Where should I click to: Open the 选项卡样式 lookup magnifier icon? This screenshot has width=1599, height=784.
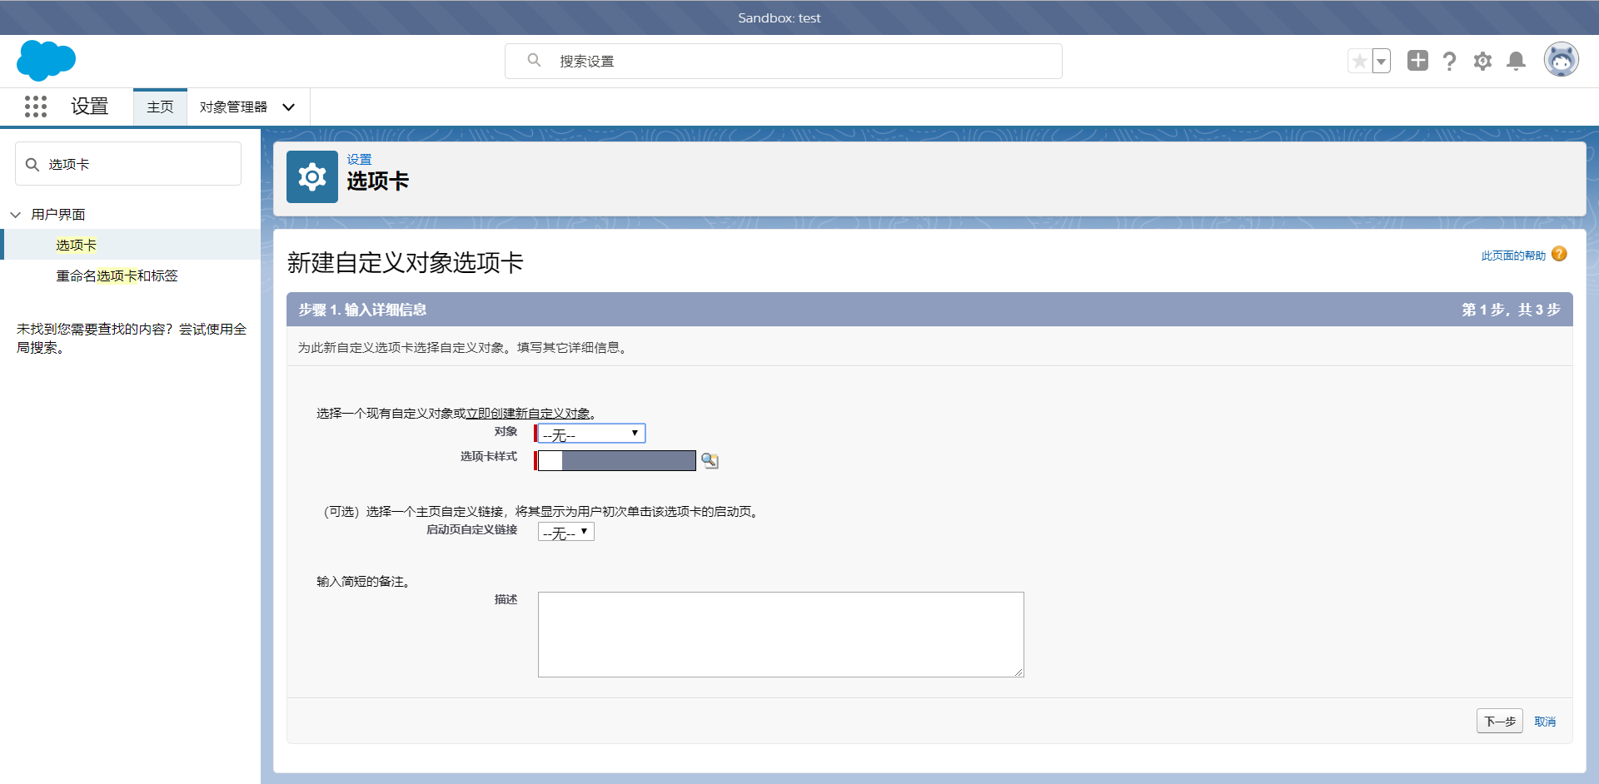click(709, 460)
